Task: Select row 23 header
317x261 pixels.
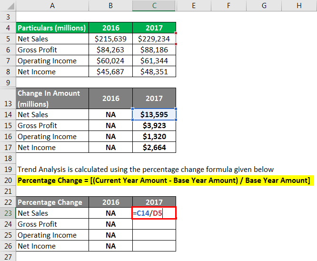Action: (8, 213)
